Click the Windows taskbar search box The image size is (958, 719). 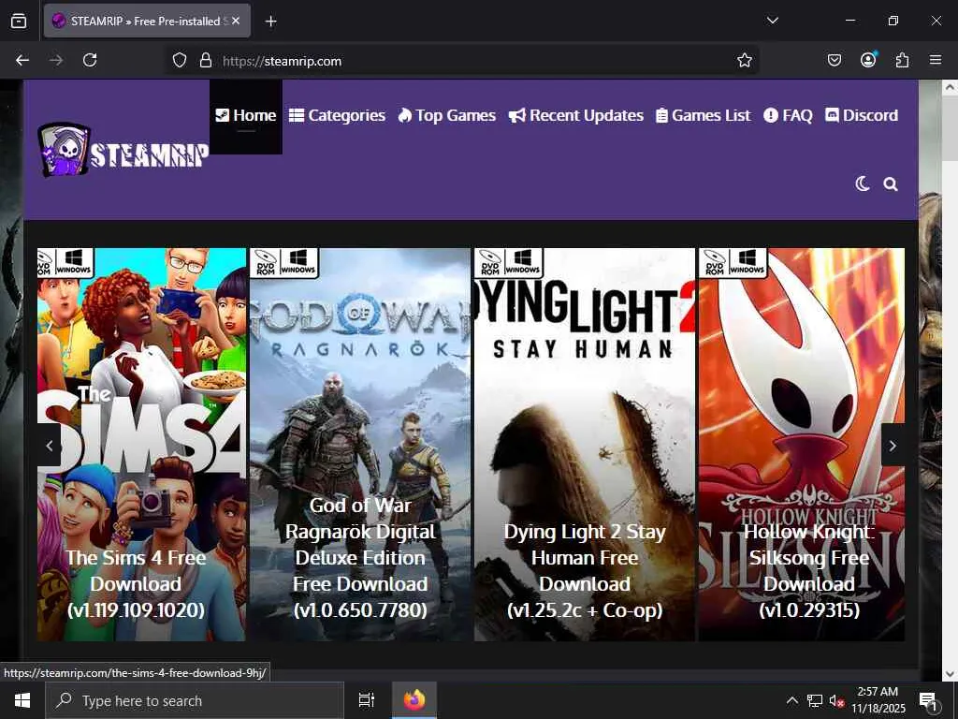click(195, 700)
